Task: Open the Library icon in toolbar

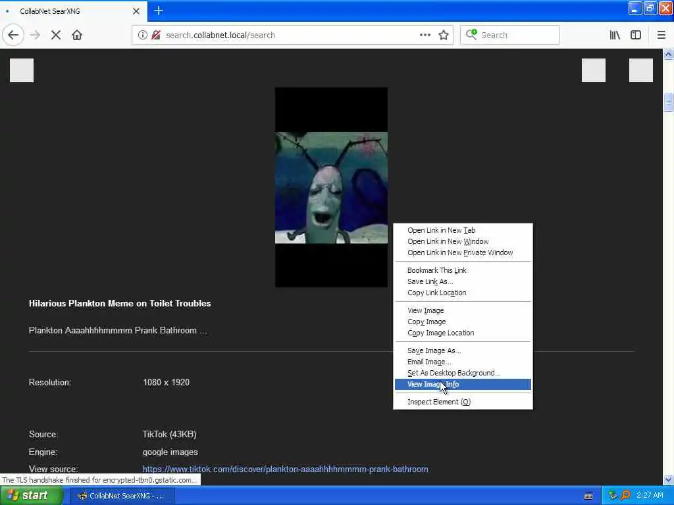Action: pos(615,36)
